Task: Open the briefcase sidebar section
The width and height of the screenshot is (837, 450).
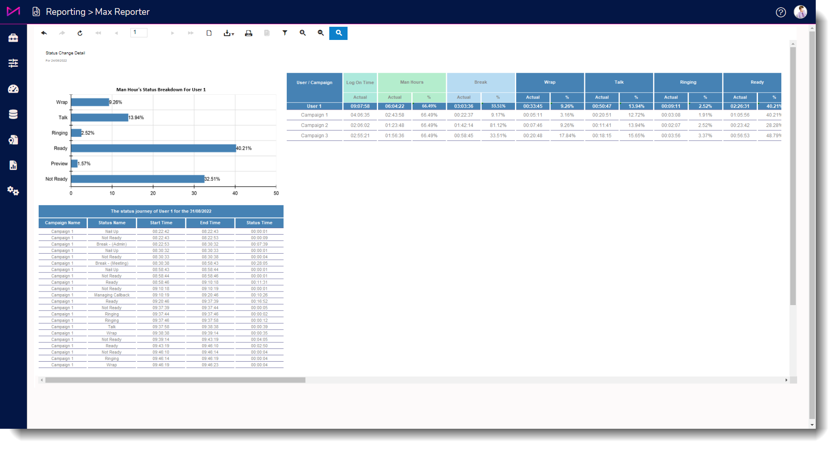Action: pos(13,38)
